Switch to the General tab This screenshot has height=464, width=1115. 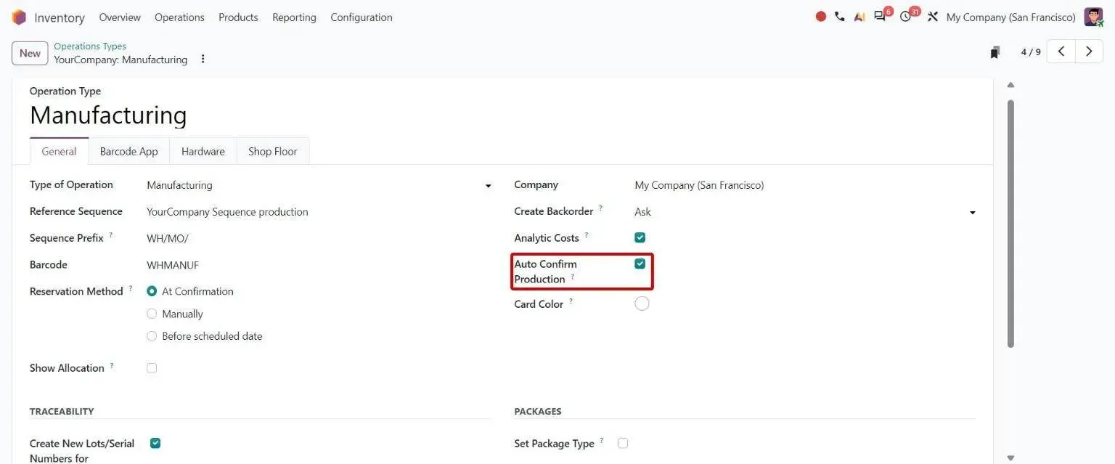click(x=59, y=151)
